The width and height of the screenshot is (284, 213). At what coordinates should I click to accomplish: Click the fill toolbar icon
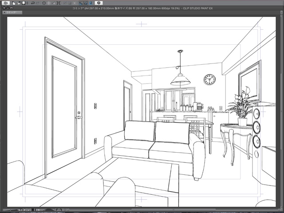click(54, 3)
